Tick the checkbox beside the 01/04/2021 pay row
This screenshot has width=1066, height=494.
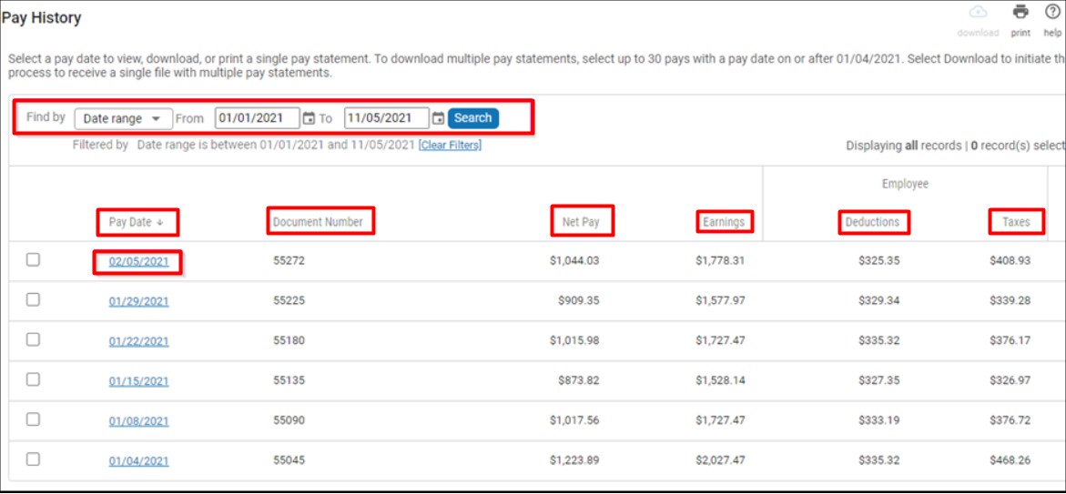[33, 459]
